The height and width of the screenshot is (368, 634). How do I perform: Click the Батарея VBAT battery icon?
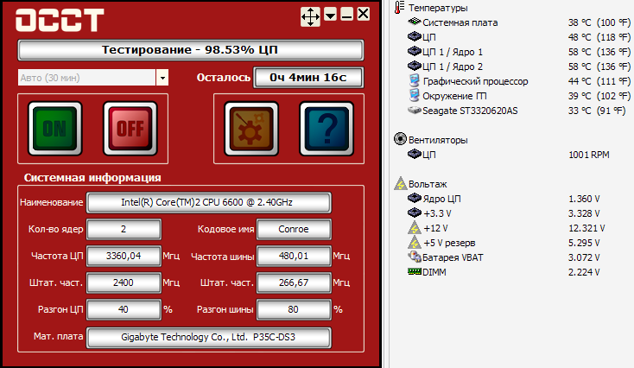tap(415, 257)
